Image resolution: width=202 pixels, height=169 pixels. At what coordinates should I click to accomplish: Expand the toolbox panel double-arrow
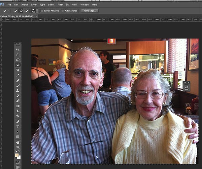pos(16,43)
